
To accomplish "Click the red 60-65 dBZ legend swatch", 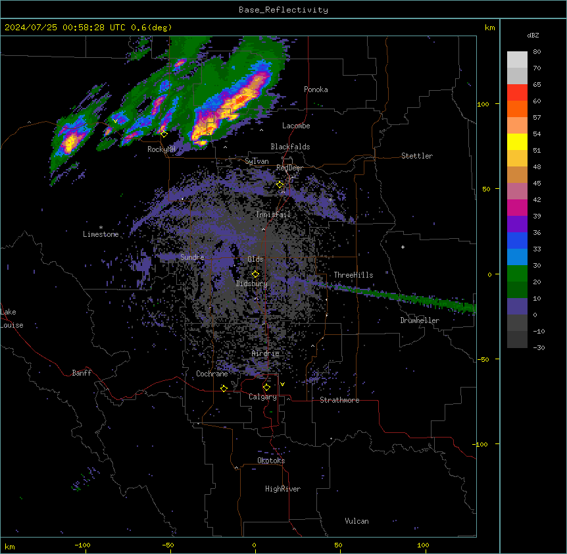I will [517, 93].
